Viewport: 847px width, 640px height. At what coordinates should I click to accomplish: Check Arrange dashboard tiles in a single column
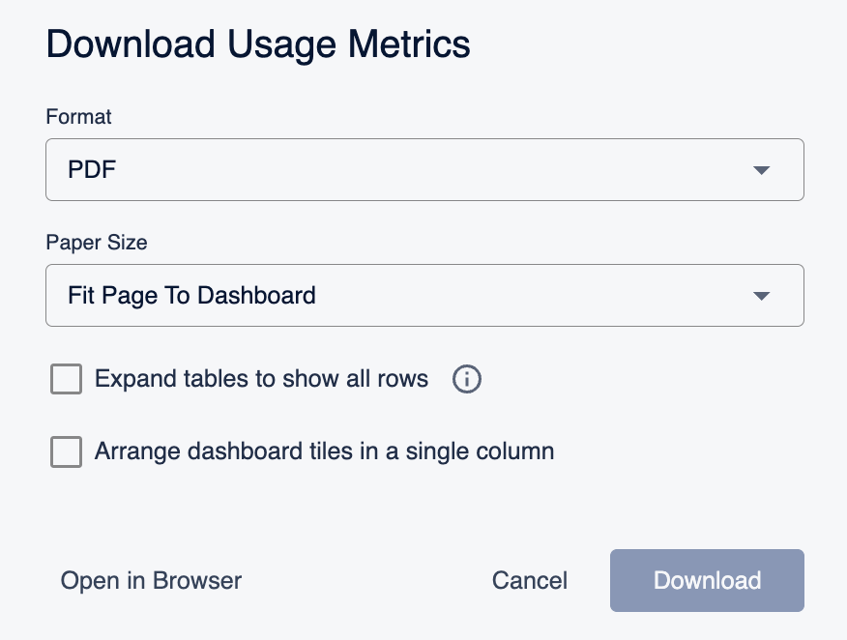(66, 451)
